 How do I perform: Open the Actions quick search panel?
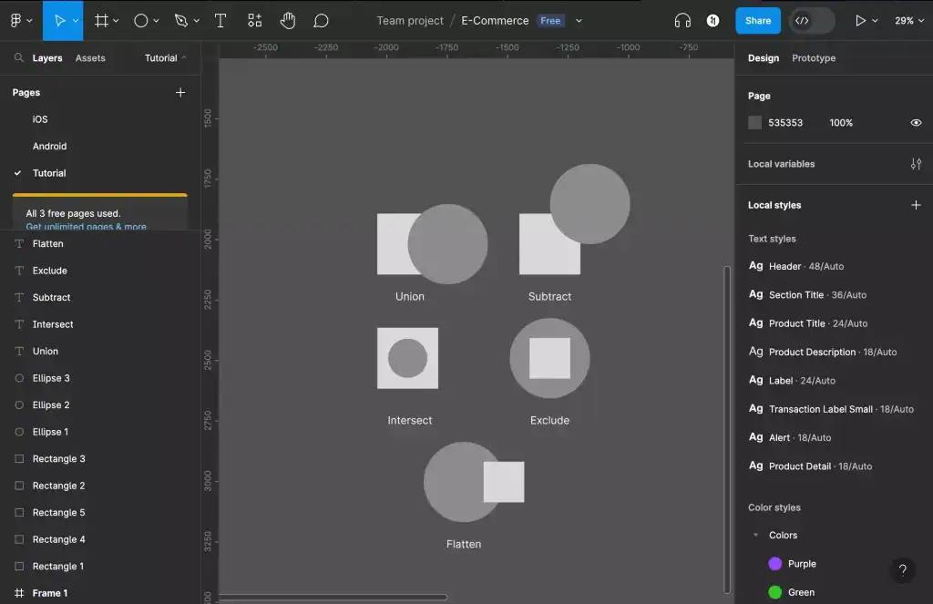click(x=253, y=20)
